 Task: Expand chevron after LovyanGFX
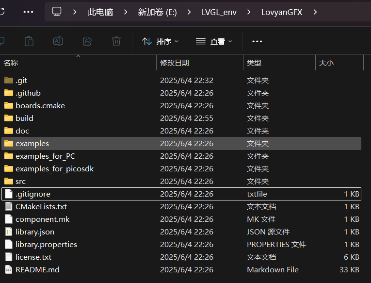click(315, 12)
